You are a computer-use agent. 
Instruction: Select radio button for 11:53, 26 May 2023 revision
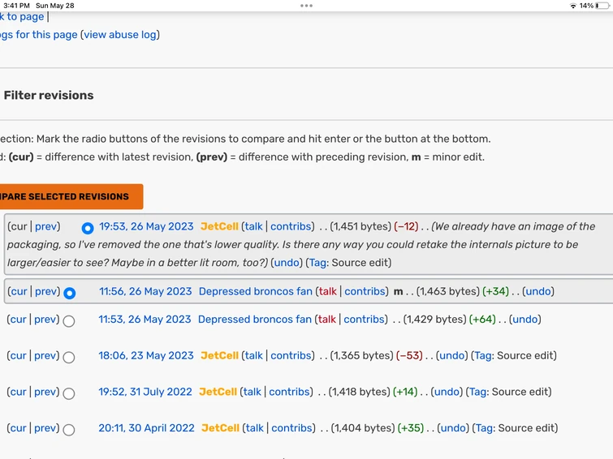[x=69, y=321]
